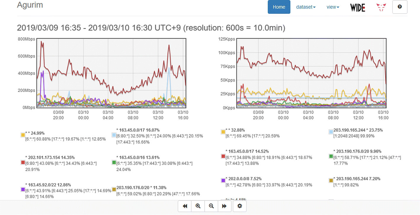Click the Mbps traffic chart plot area

pyautogui.click(x=111, y=73)
